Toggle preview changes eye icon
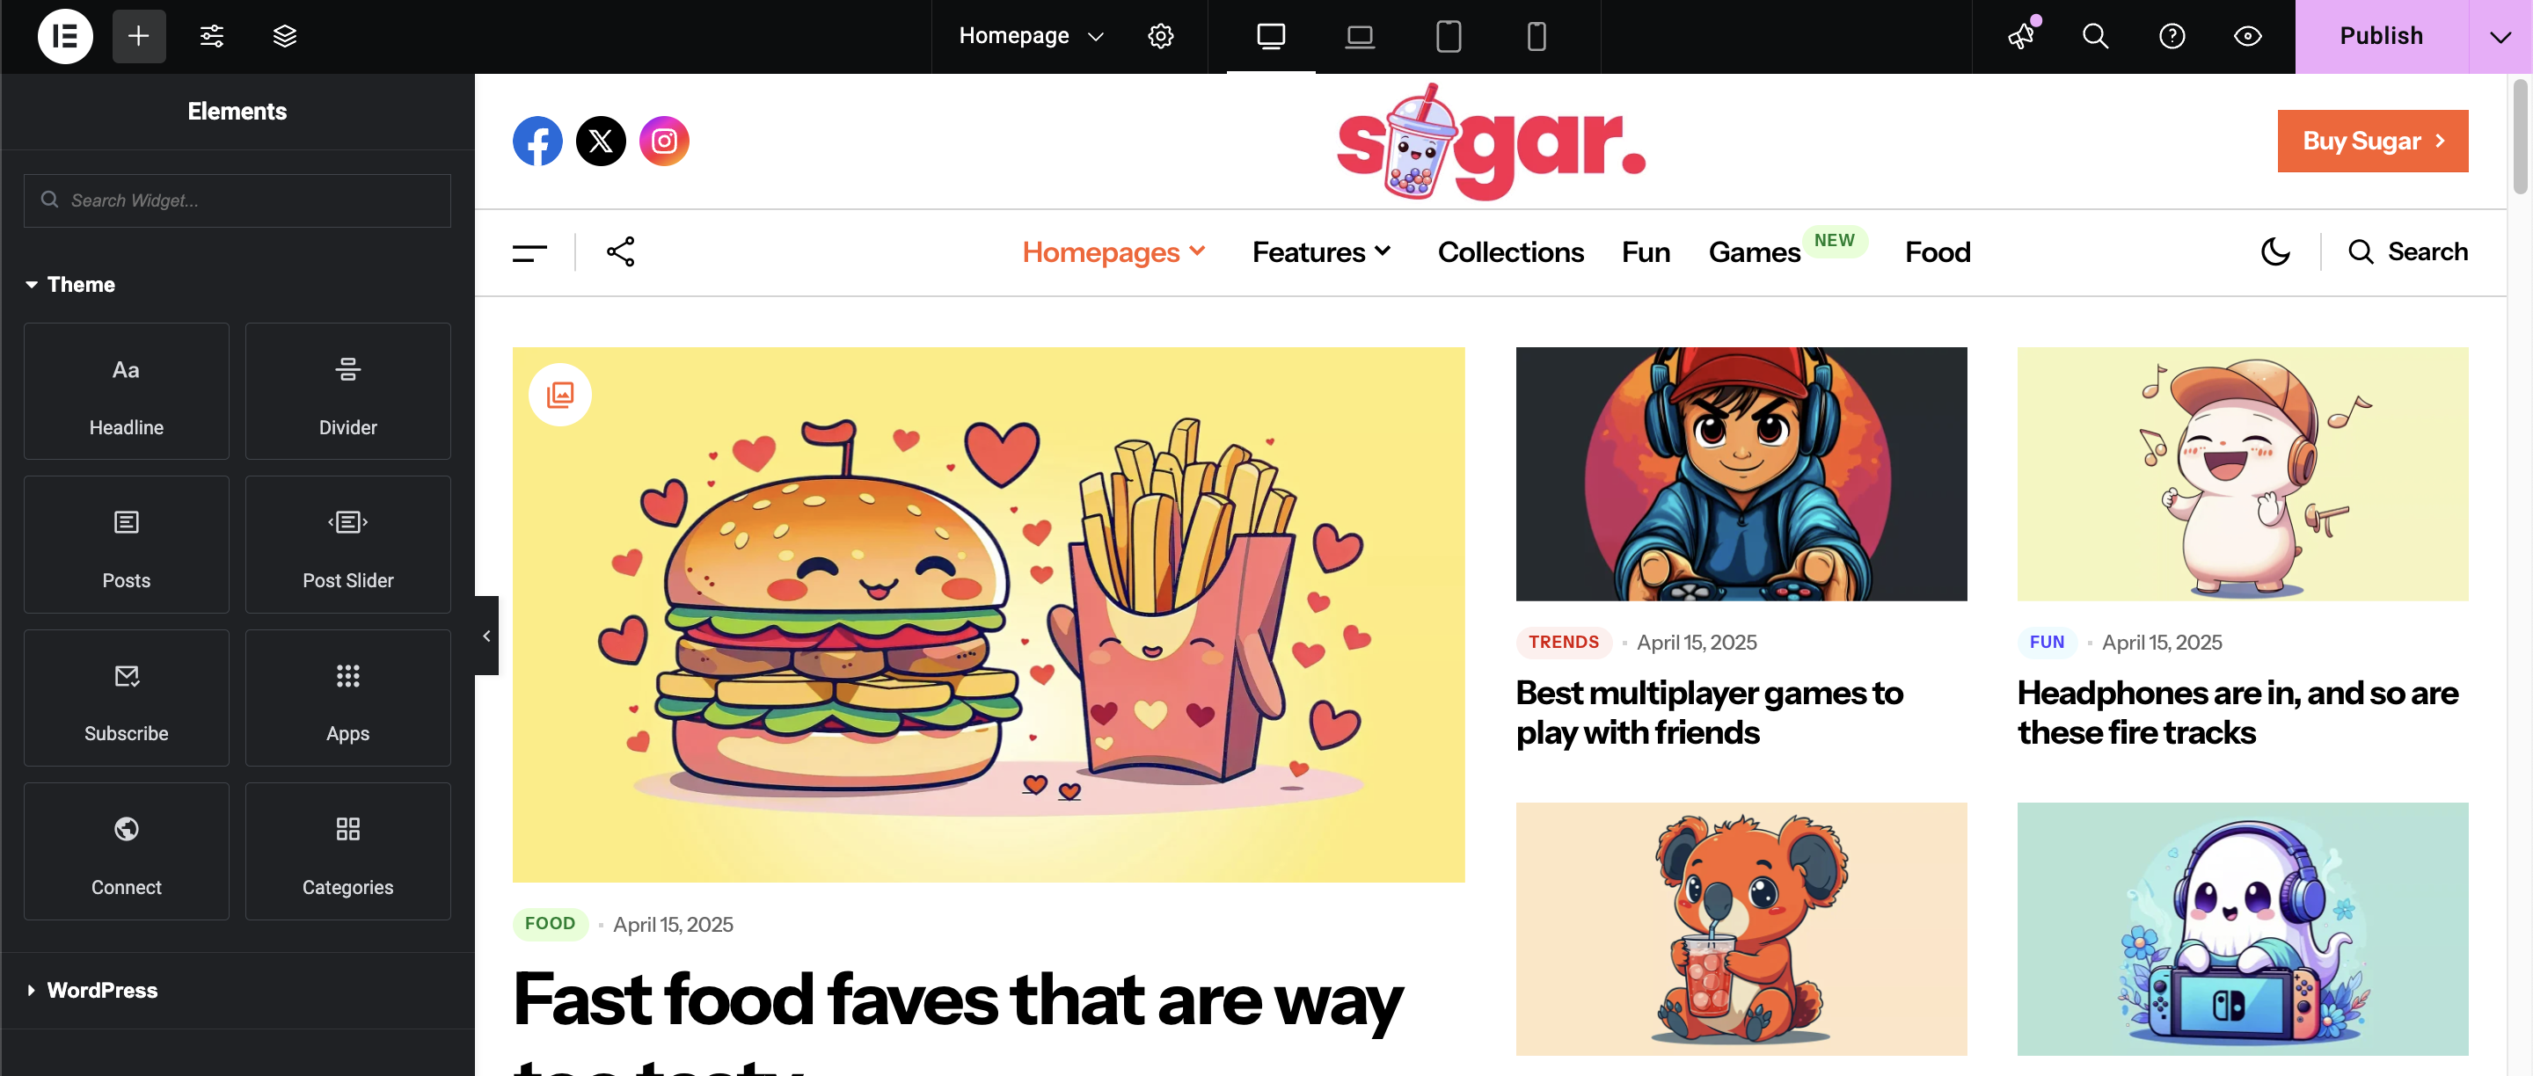 [x=2247, y=36]
